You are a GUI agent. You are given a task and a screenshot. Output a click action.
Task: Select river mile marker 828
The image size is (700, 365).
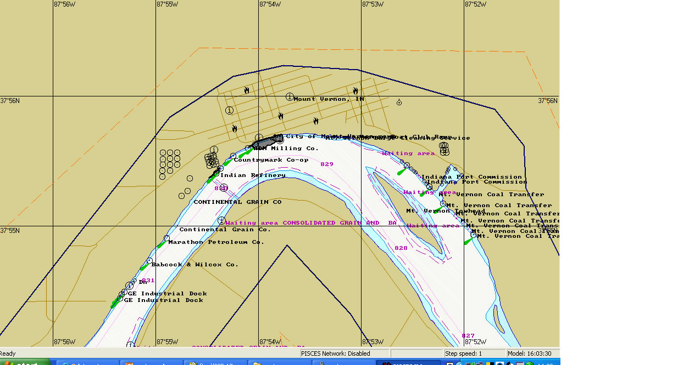point(401,248)
